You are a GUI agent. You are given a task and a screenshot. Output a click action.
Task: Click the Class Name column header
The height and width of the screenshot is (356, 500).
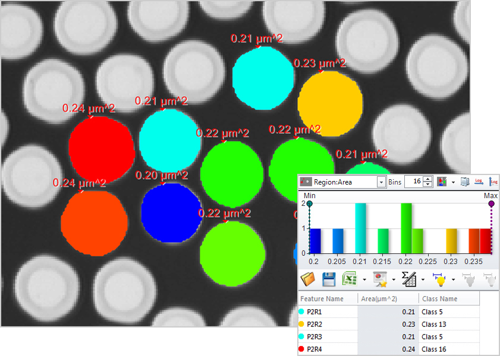click(449, 299)
